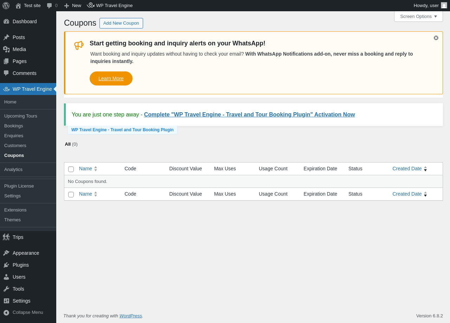Image resolution: width=450 pixels, height=323 pixels.
Task: Click the Complete Activation Now link
Action: point(249,114)
